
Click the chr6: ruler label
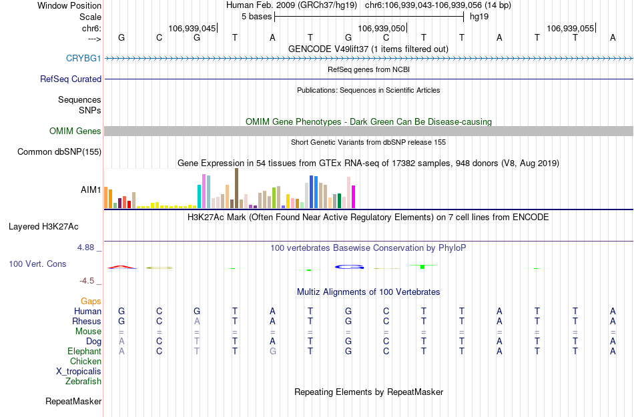pos(91,28)
